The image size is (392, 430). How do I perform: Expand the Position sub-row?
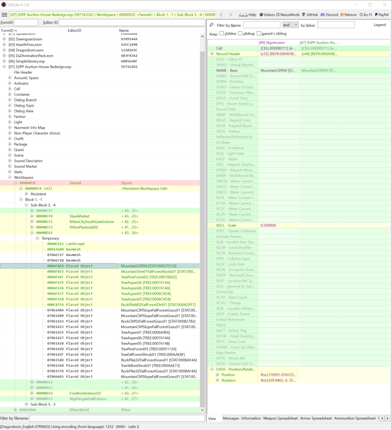coord(217,375)
